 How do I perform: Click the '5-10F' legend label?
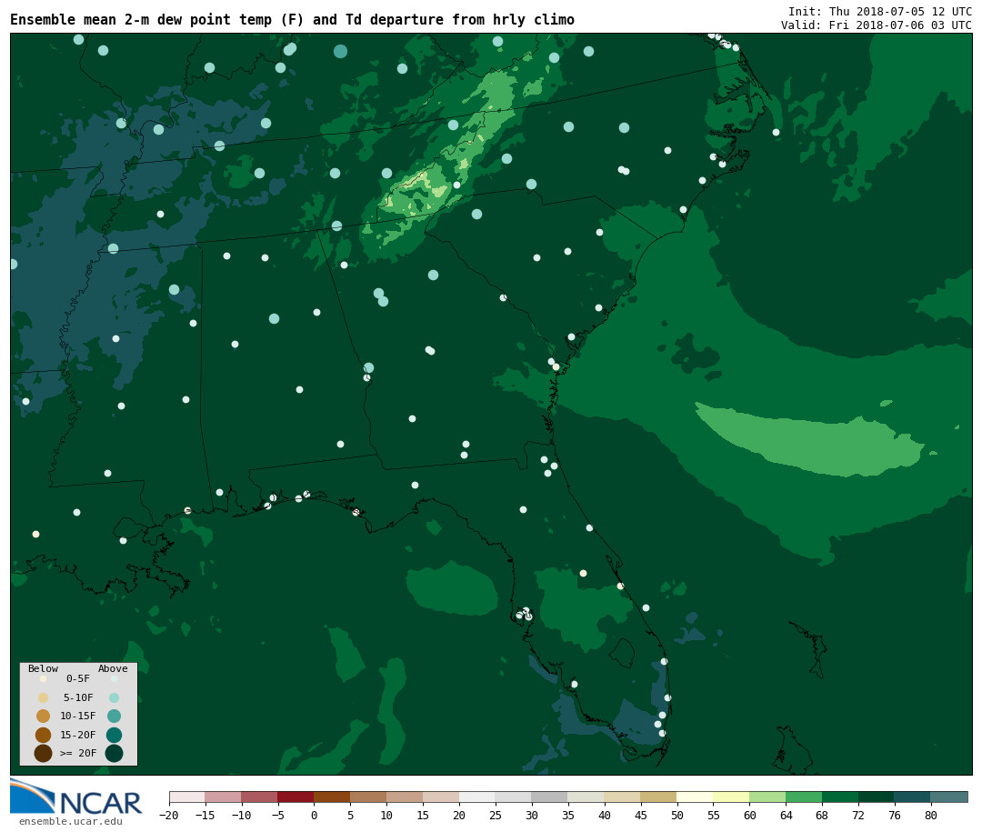[x=78, y=697]
